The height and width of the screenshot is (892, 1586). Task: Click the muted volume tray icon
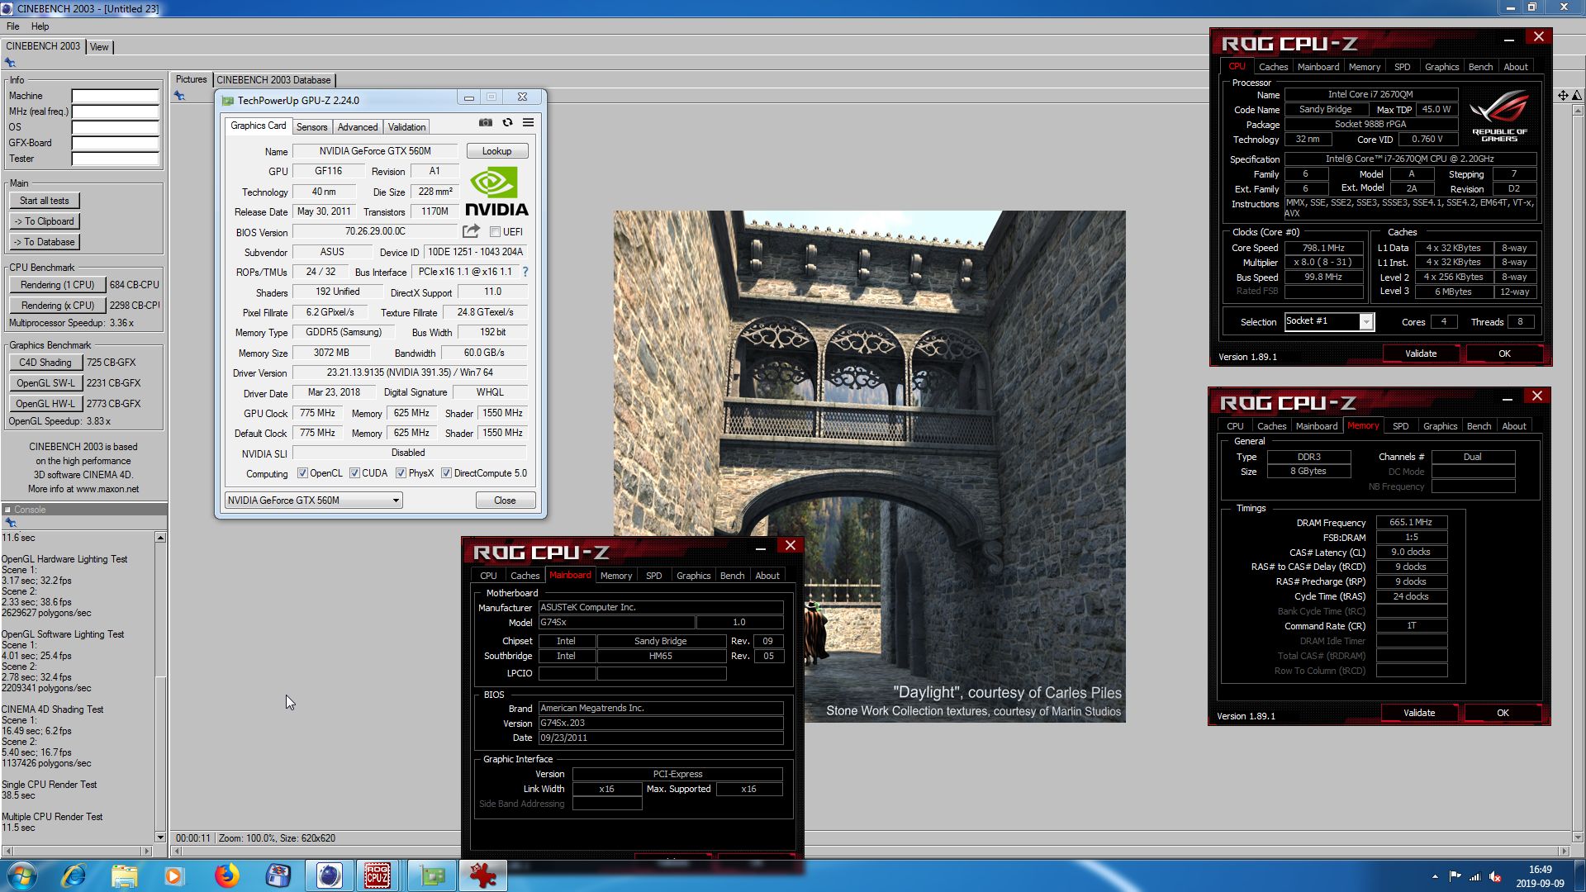pyautogui.click(x=1495, y=876)
